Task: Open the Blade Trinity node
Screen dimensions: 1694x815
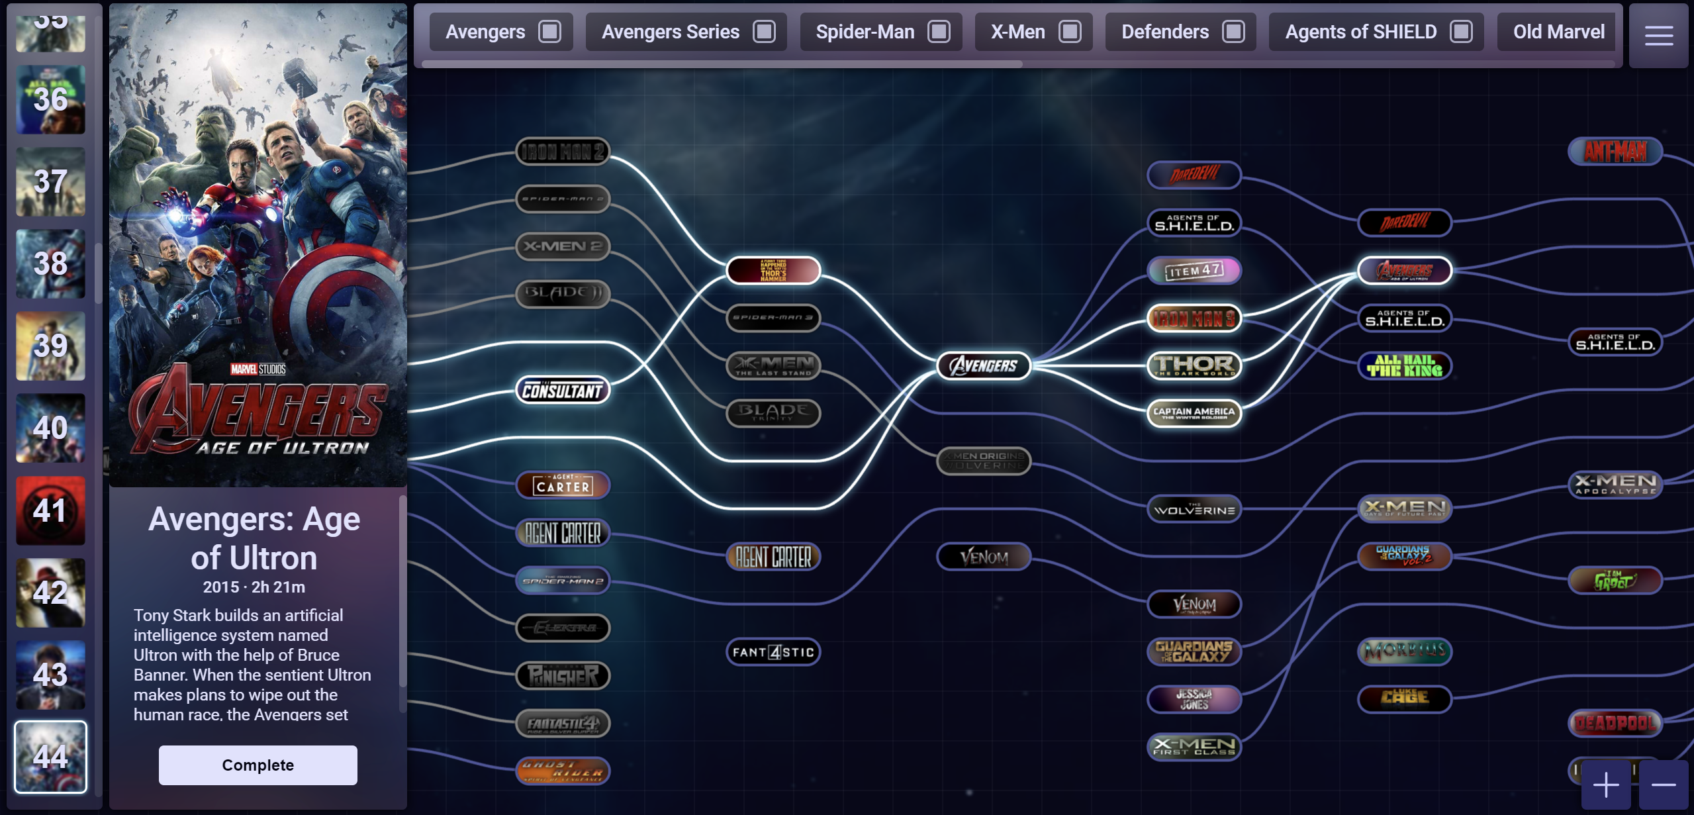Action: pyautogui.click(x=773, y=413)
